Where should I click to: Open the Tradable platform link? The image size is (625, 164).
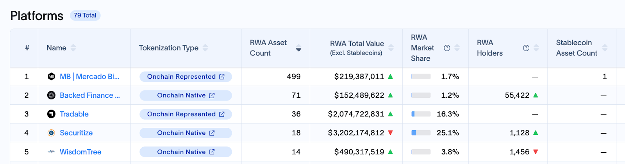pyautogui.click(x=74, y=114)
